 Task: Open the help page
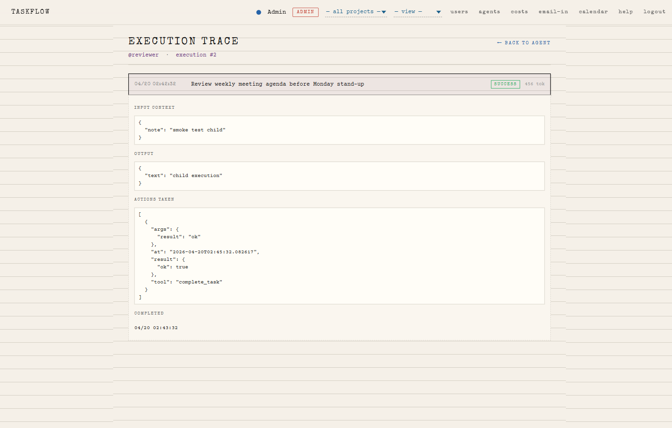tap(625, 12)
